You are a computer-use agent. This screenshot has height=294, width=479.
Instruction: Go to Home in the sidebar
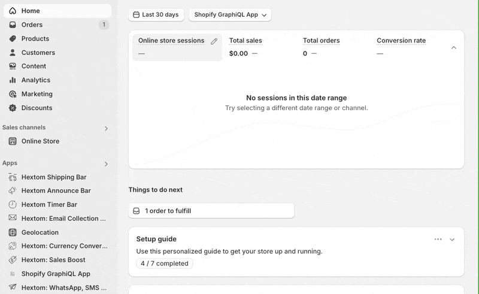pos(57,11)
